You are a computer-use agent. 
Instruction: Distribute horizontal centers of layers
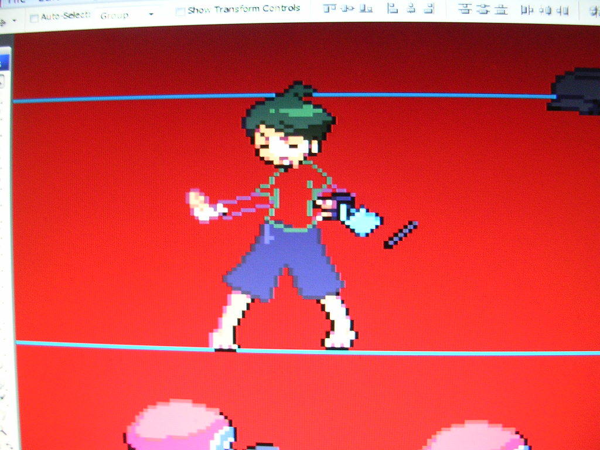tap(547, 11)
